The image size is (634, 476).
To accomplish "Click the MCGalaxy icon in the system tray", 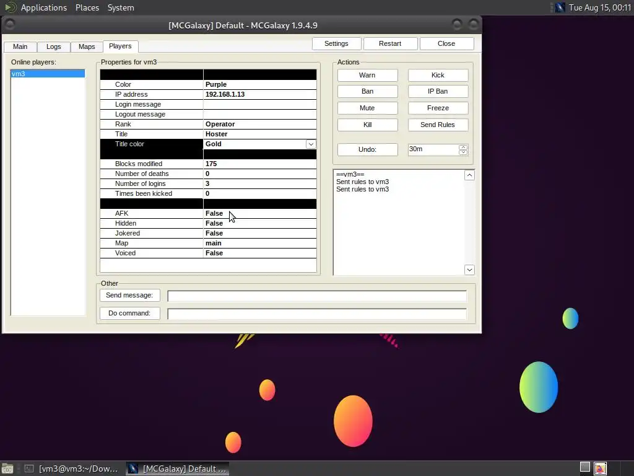I will click(x=560, y=7).
